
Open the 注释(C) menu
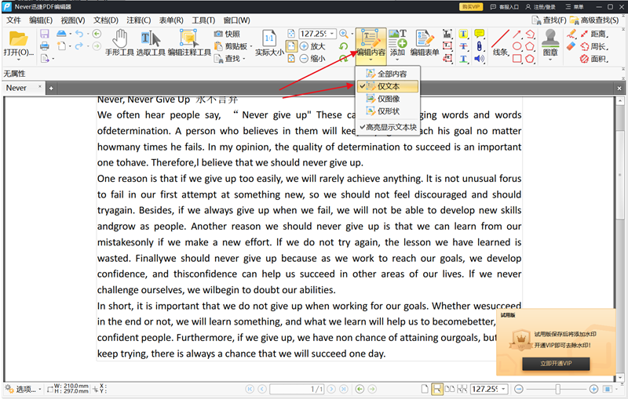click(139, 20)
